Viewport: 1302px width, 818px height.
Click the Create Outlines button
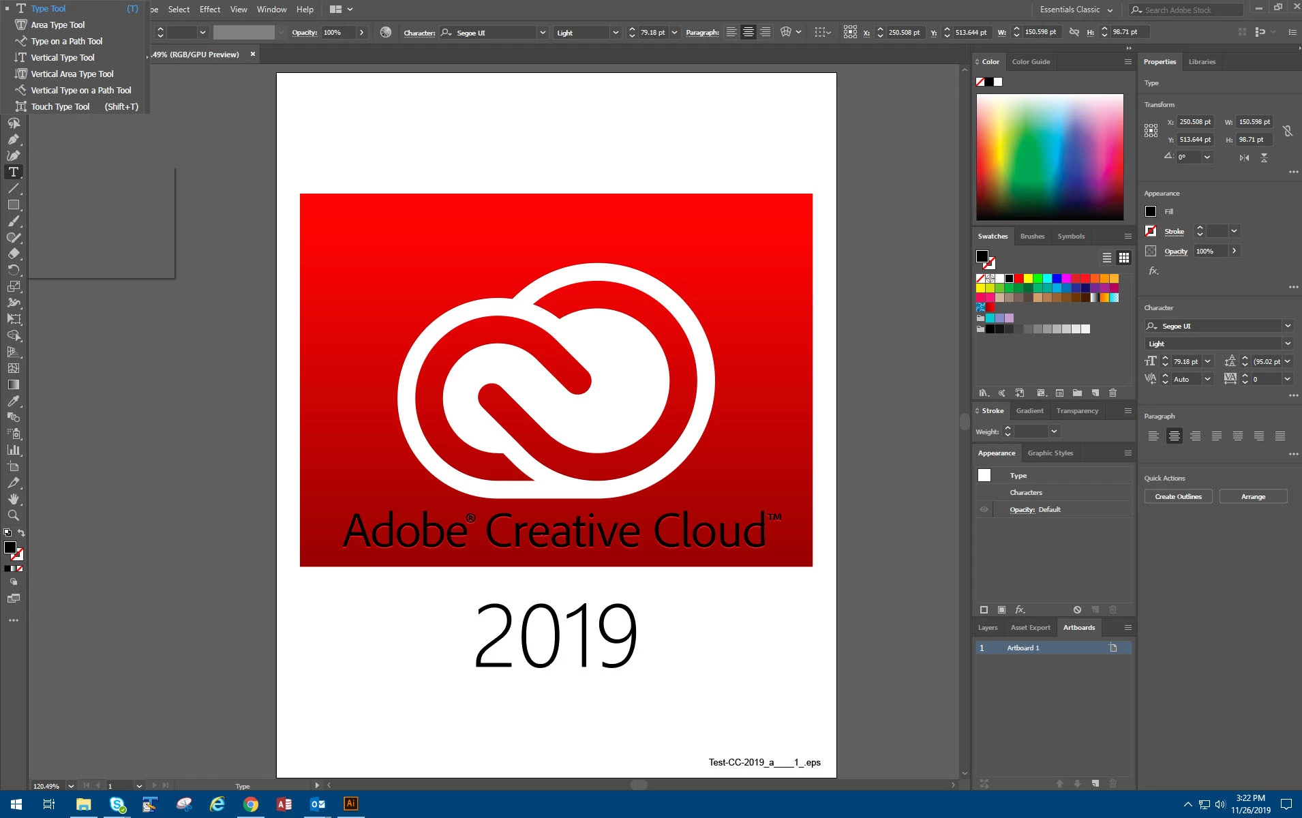click(x=1178, y=497)
